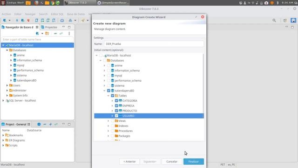Click the tutiendaperuBD database icon in wizard

tap(113, 91)
